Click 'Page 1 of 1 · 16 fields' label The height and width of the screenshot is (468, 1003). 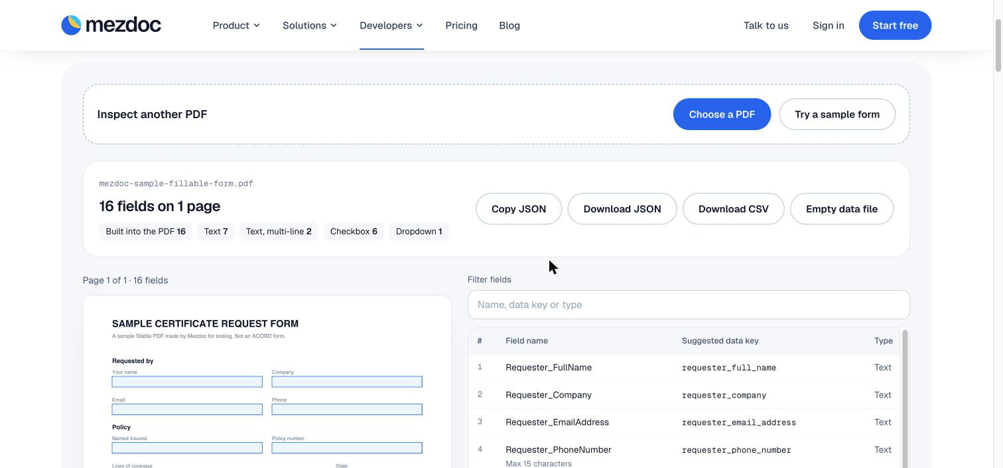[125, 280]
